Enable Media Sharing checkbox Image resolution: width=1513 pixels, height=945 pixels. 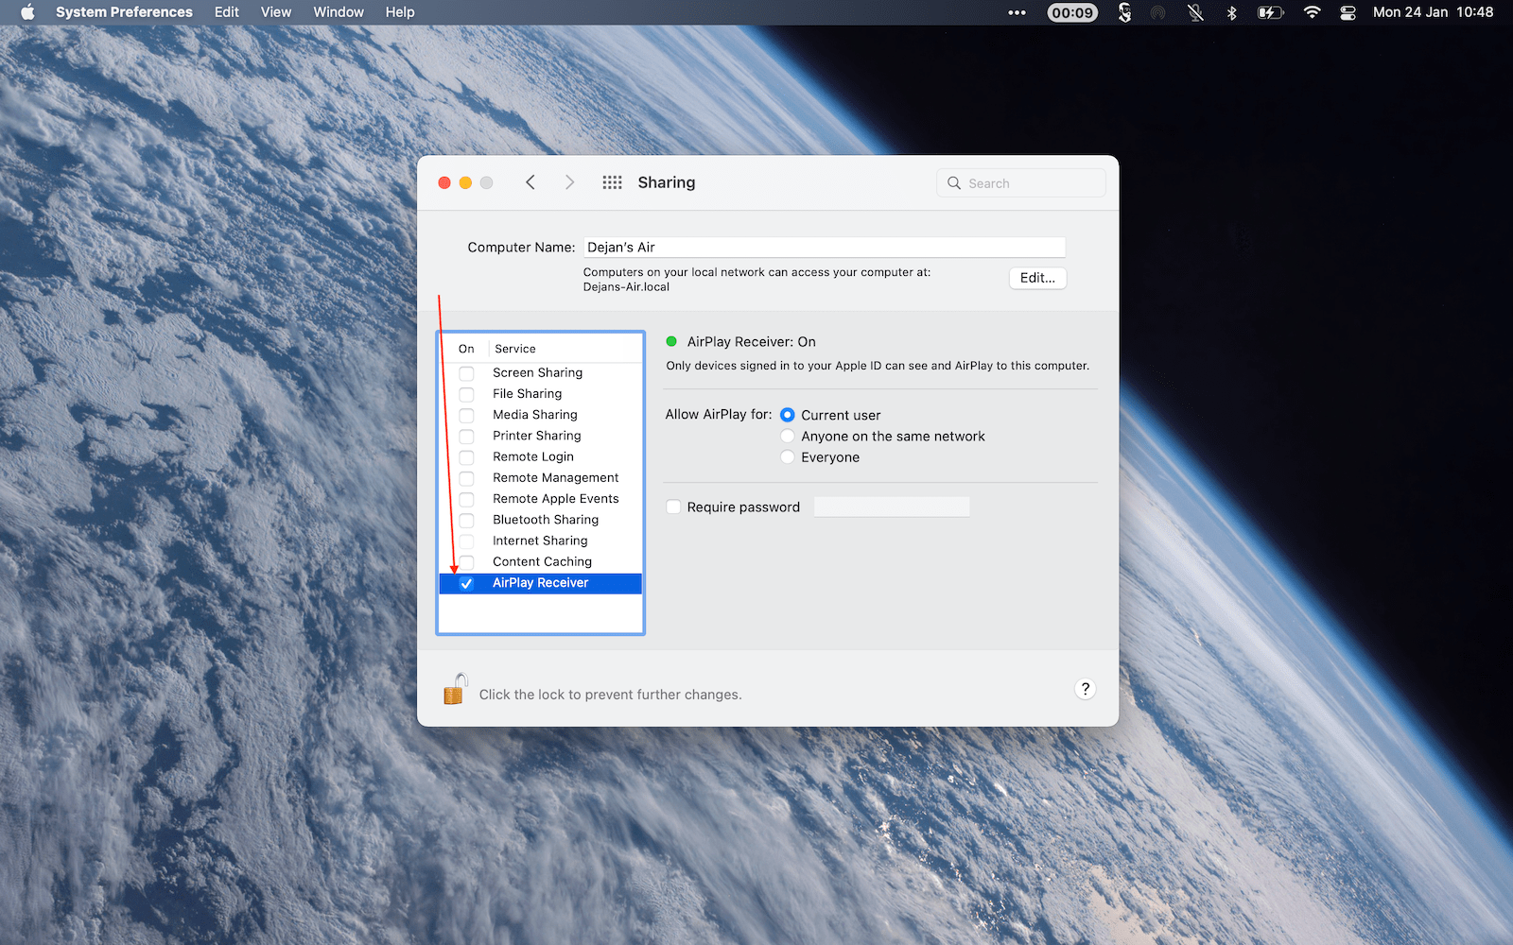tap(466, 415)
